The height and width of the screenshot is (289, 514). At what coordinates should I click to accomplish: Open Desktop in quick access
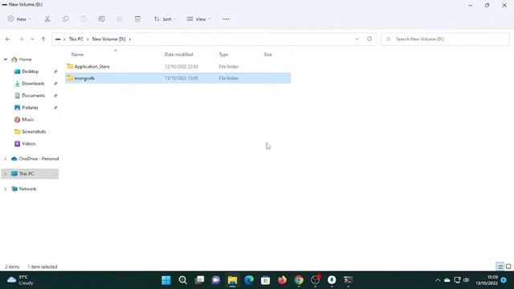click(x=31, y=71)
